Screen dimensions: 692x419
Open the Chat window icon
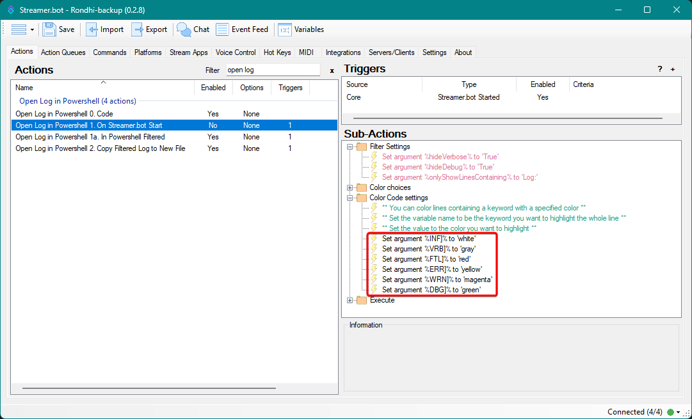[184, 29]
